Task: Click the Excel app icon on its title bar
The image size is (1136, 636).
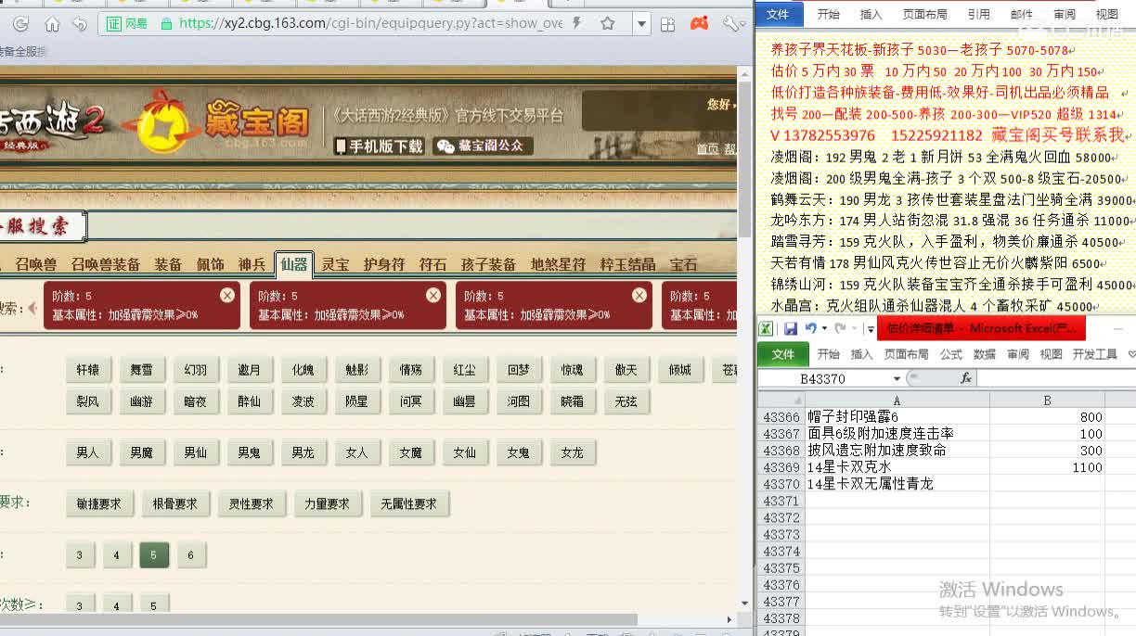Action: click(x=767, y=328)
